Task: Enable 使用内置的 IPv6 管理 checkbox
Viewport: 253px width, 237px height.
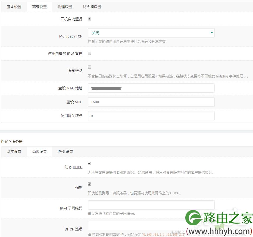Action: 89,53
